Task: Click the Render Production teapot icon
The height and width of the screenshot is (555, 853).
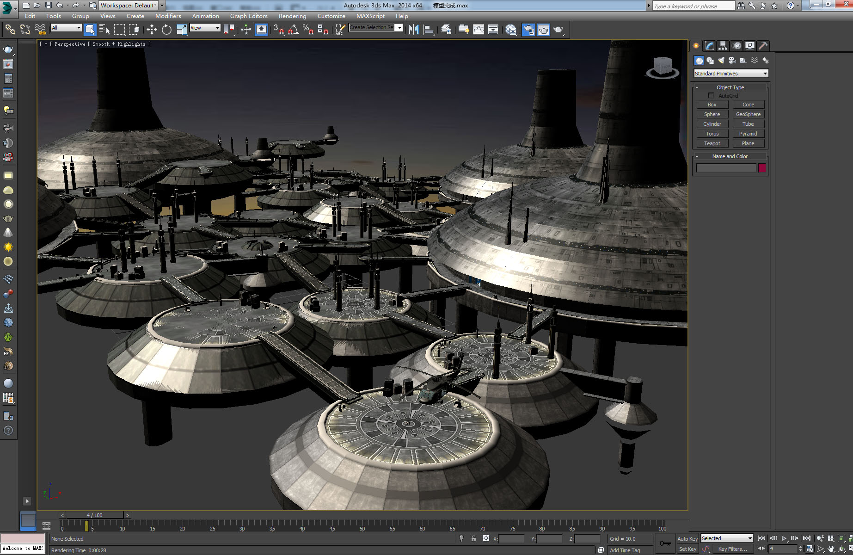Action: pyautogui.click(x=558, y=30)
